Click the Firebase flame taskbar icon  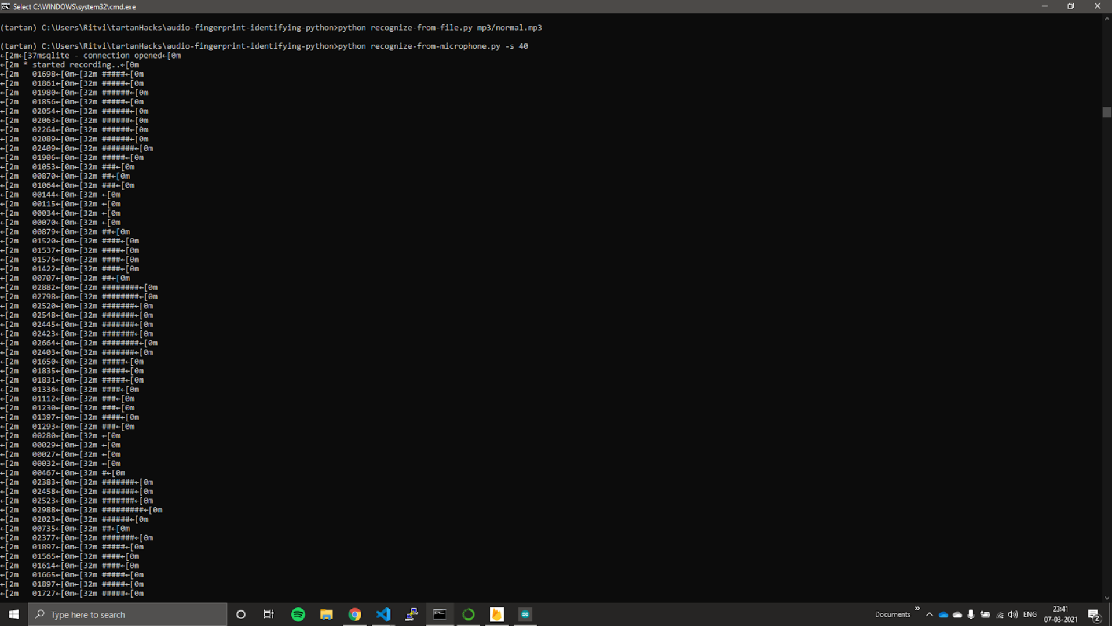tap(497, 614)
